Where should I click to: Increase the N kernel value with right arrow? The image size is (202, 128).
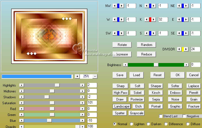click(x=154, y=6)
